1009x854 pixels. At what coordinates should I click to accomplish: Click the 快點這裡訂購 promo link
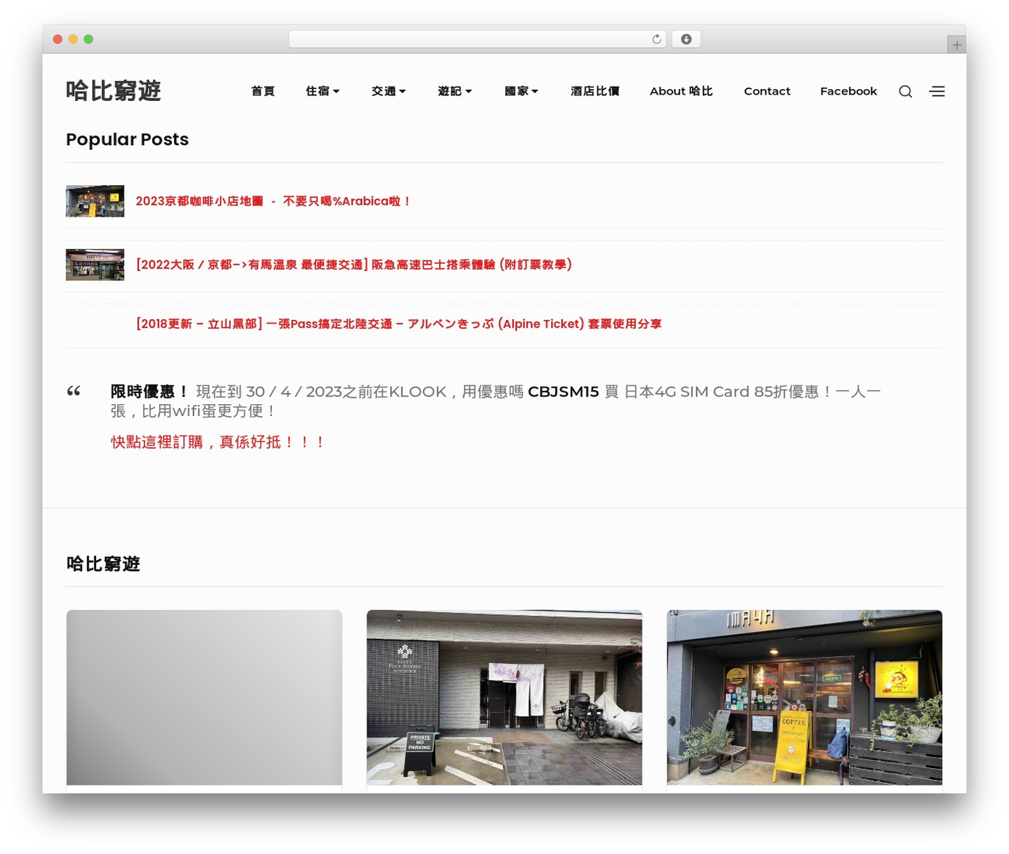click(218, 442)
